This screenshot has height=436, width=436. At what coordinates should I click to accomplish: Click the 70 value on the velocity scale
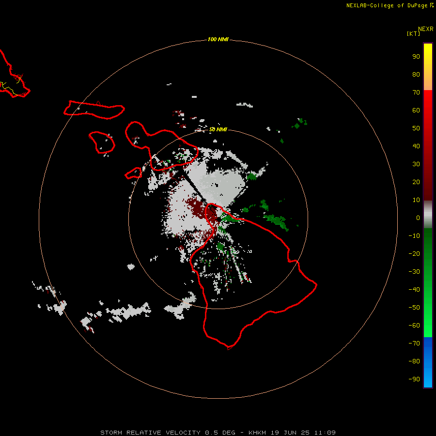(416, 93)
